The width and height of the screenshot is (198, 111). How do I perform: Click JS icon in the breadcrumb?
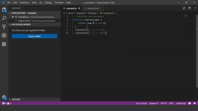pos(101,13)
